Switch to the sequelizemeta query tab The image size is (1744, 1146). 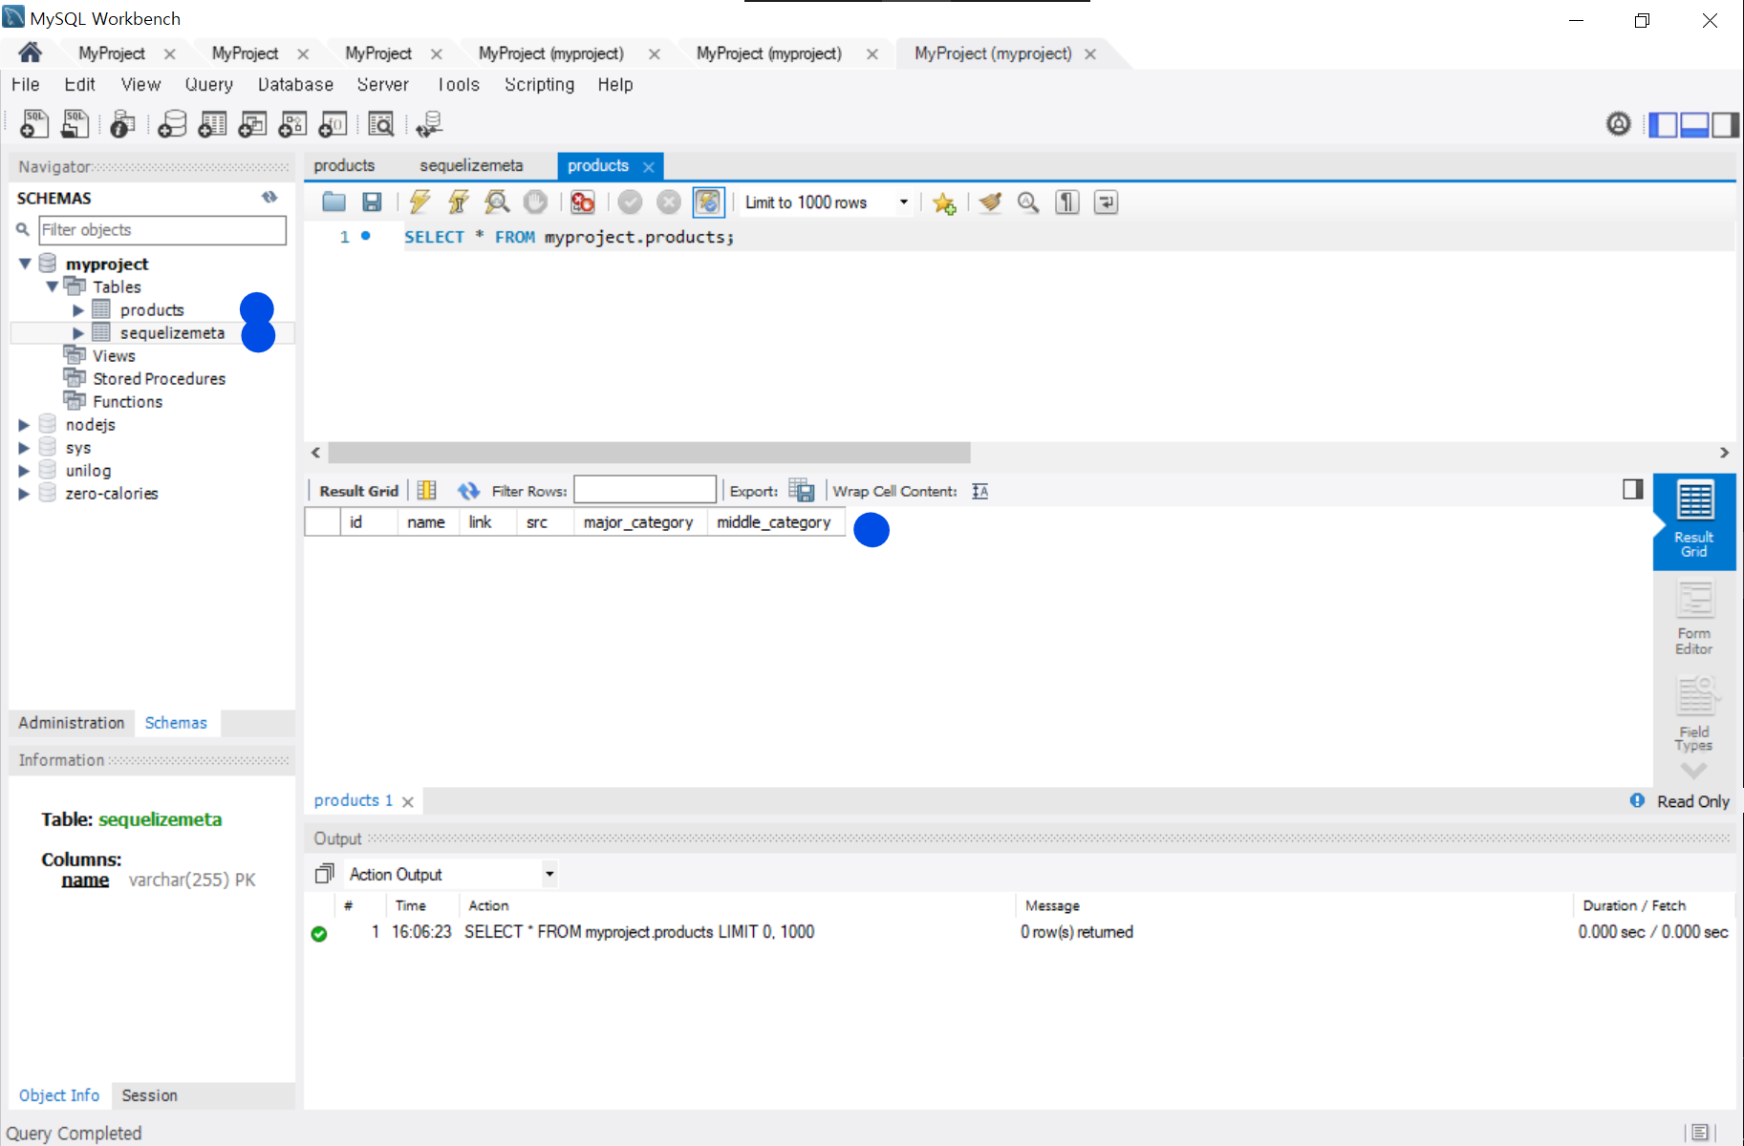tap(471, 165)
